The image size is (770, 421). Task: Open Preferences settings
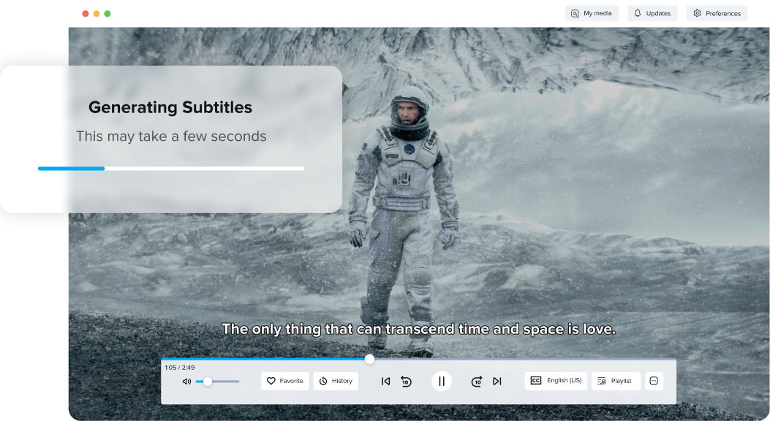pos(717,13)
